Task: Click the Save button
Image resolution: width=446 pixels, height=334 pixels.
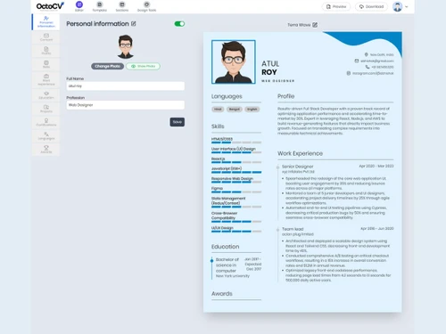Action: (178, 122)
